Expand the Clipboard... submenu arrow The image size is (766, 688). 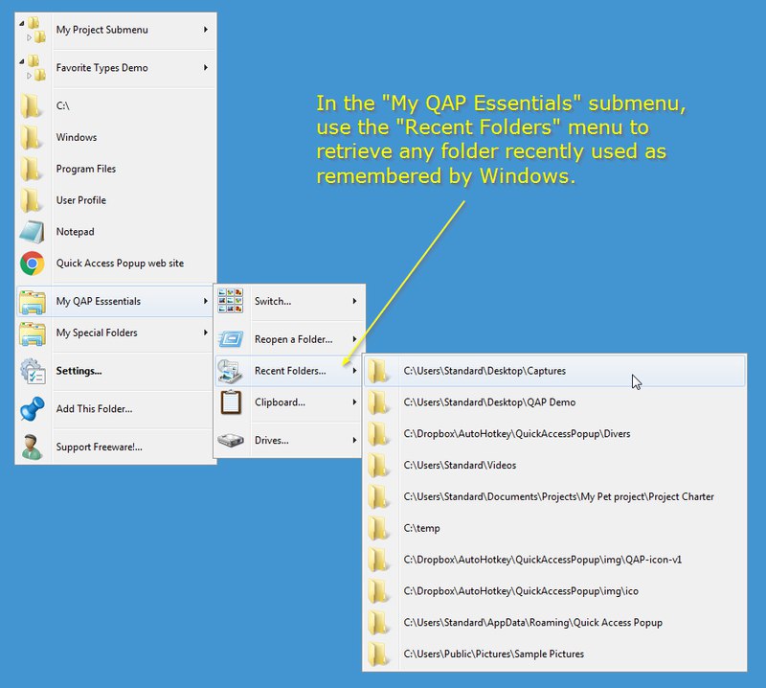[354, 401]
